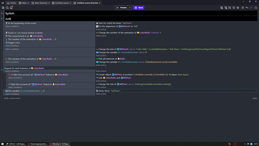Viewport: 259px width, 146px height.
Task: Click the Add... link at bottom right
Action: pos(255,98)
